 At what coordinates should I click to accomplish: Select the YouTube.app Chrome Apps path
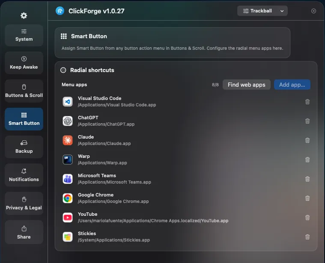coord(153,221)
